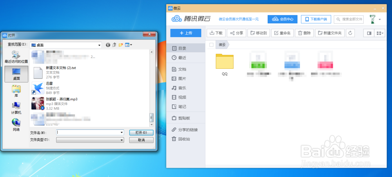Select 计算机 in the places bar
This screenshot has width=392, height=177.
pos(16,108)
